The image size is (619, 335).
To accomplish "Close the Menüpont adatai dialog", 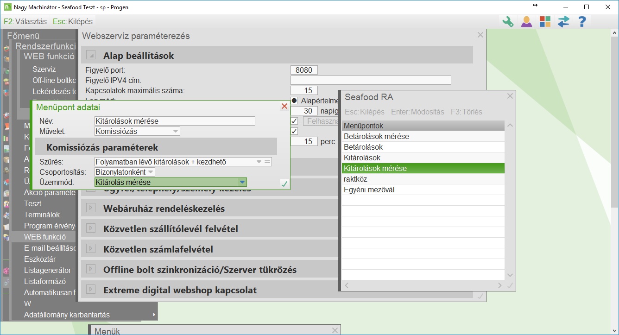I will [284, 107].
